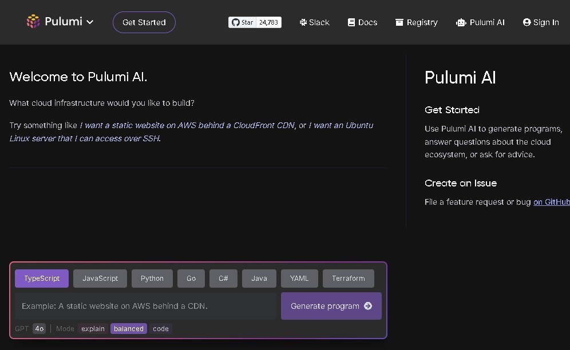Click the Generate program button

[x=331, y=306]
